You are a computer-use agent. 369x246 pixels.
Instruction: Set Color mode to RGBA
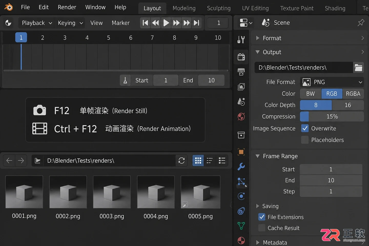pyautogui.click(x=353, y=94)
